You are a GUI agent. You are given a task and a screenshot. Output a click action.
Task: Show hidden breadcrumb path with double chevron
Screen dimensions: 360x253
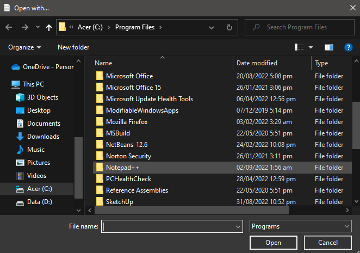coord(71,27)
